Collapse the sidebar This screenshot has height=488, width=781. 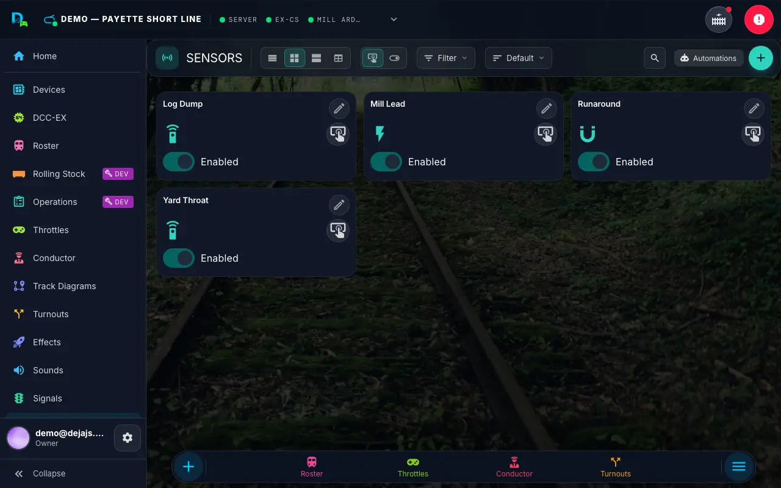click(x=73, y=473)
